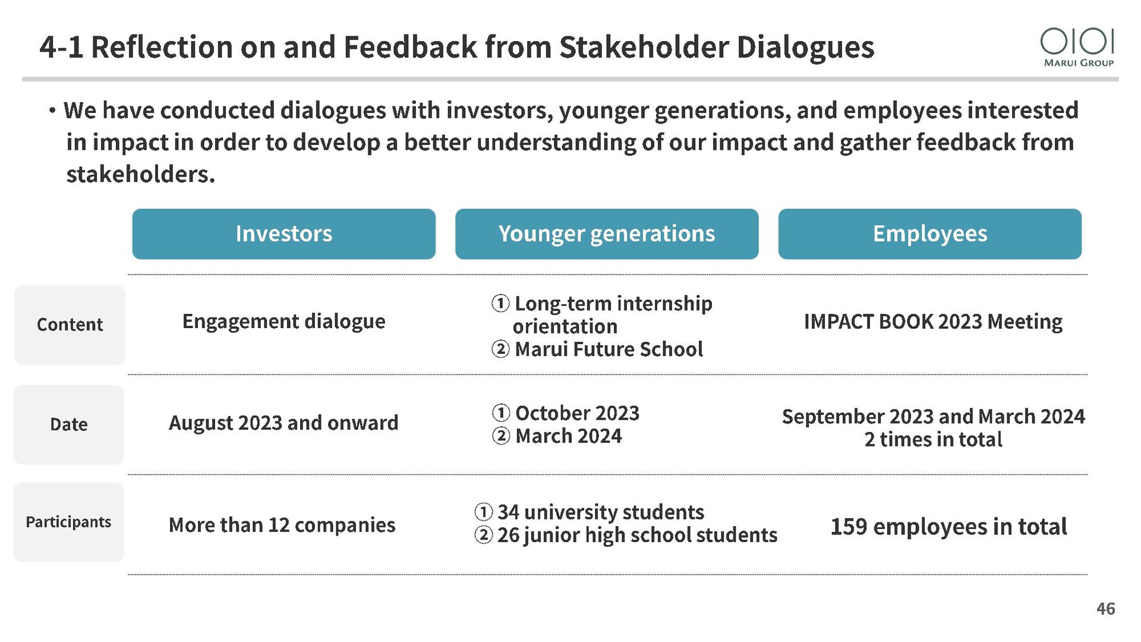Click the Content row label
This screenshot has width=1141, height=642.
click(x=70, y=325)
